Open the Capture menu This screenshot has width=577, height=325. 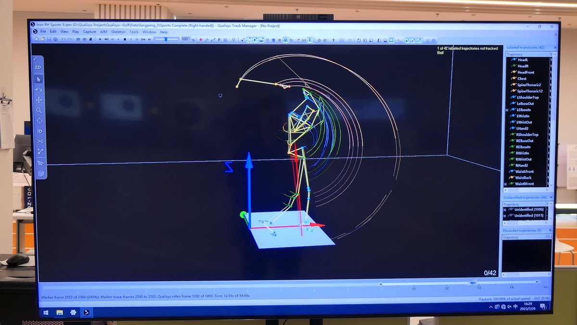89,32
